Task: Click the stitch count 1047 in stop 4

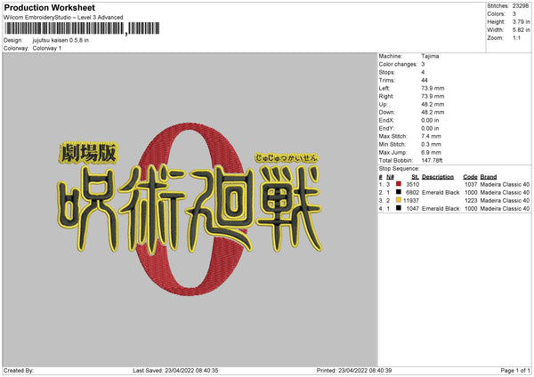Action: tap(412, 209)
